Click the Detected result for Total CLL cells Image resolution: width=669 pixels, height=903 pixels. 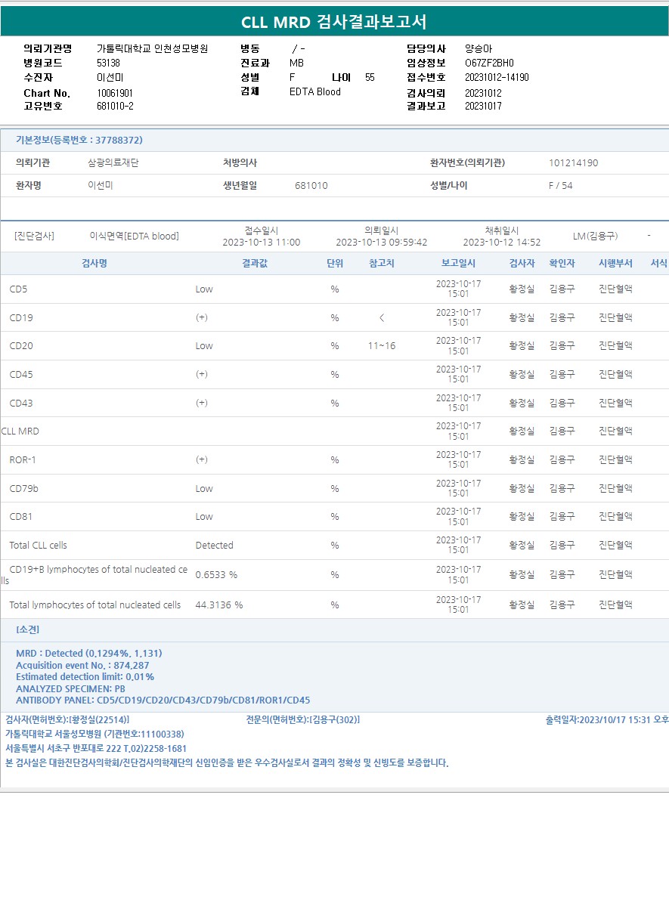pyautogui.click(x=214, y=546)
